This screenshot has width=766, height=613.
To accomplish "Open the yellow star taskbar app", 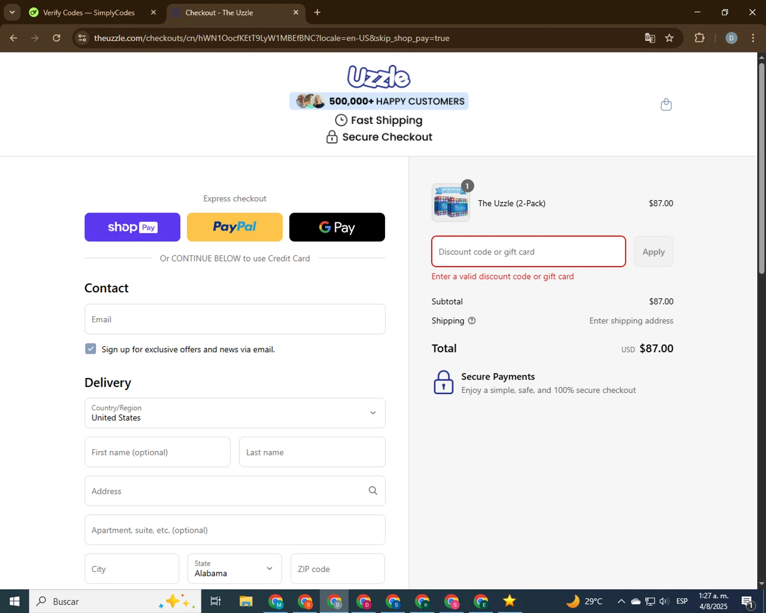I will click(510, 601).
